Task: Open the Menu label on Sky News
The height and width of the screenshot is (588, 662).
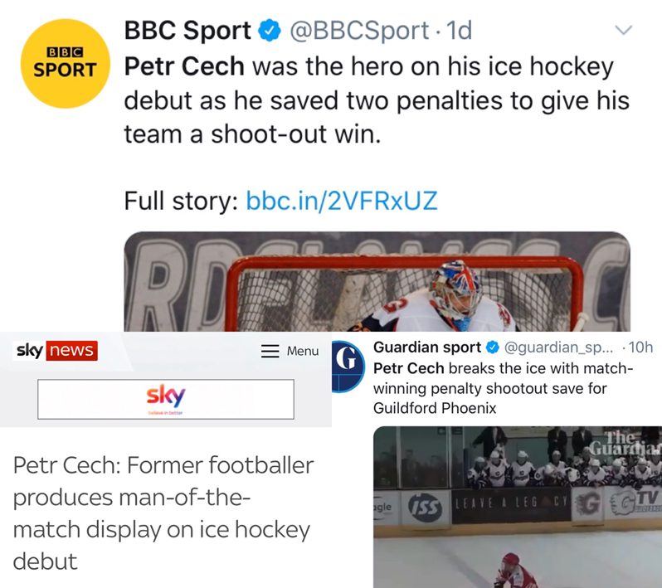Action: coord(303,351)
